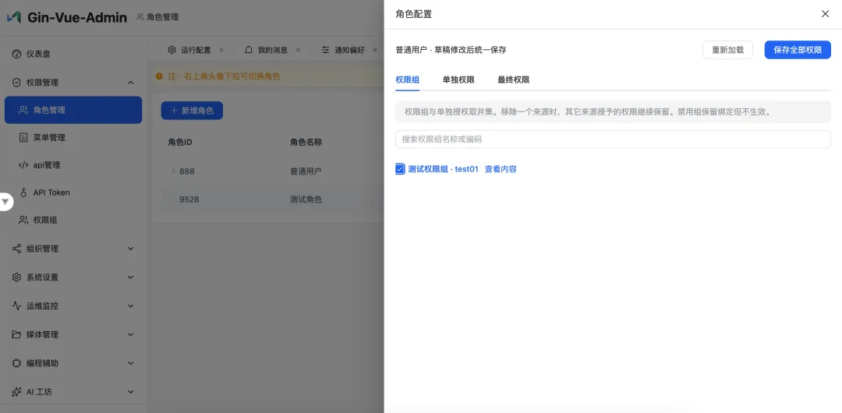Expand the 编程辅助 menu chevron
The image size is (842, 413).
click(130, 363)
